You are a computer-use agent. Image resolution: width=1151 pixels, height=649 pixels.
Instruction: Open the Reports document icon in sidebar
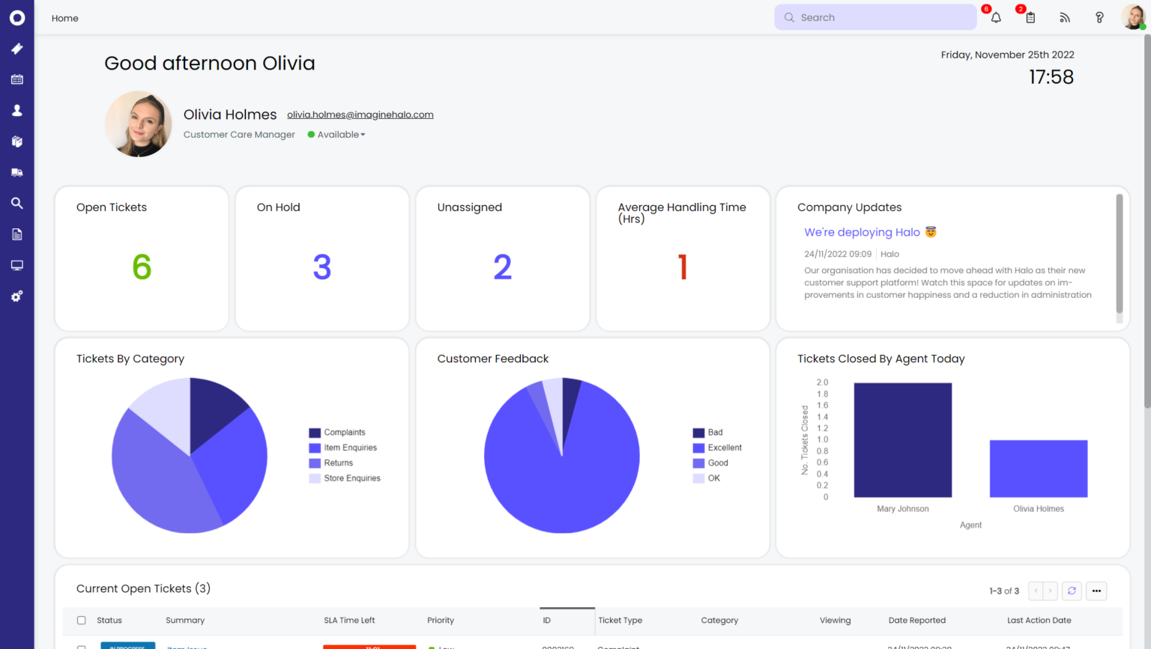point(17,234)
